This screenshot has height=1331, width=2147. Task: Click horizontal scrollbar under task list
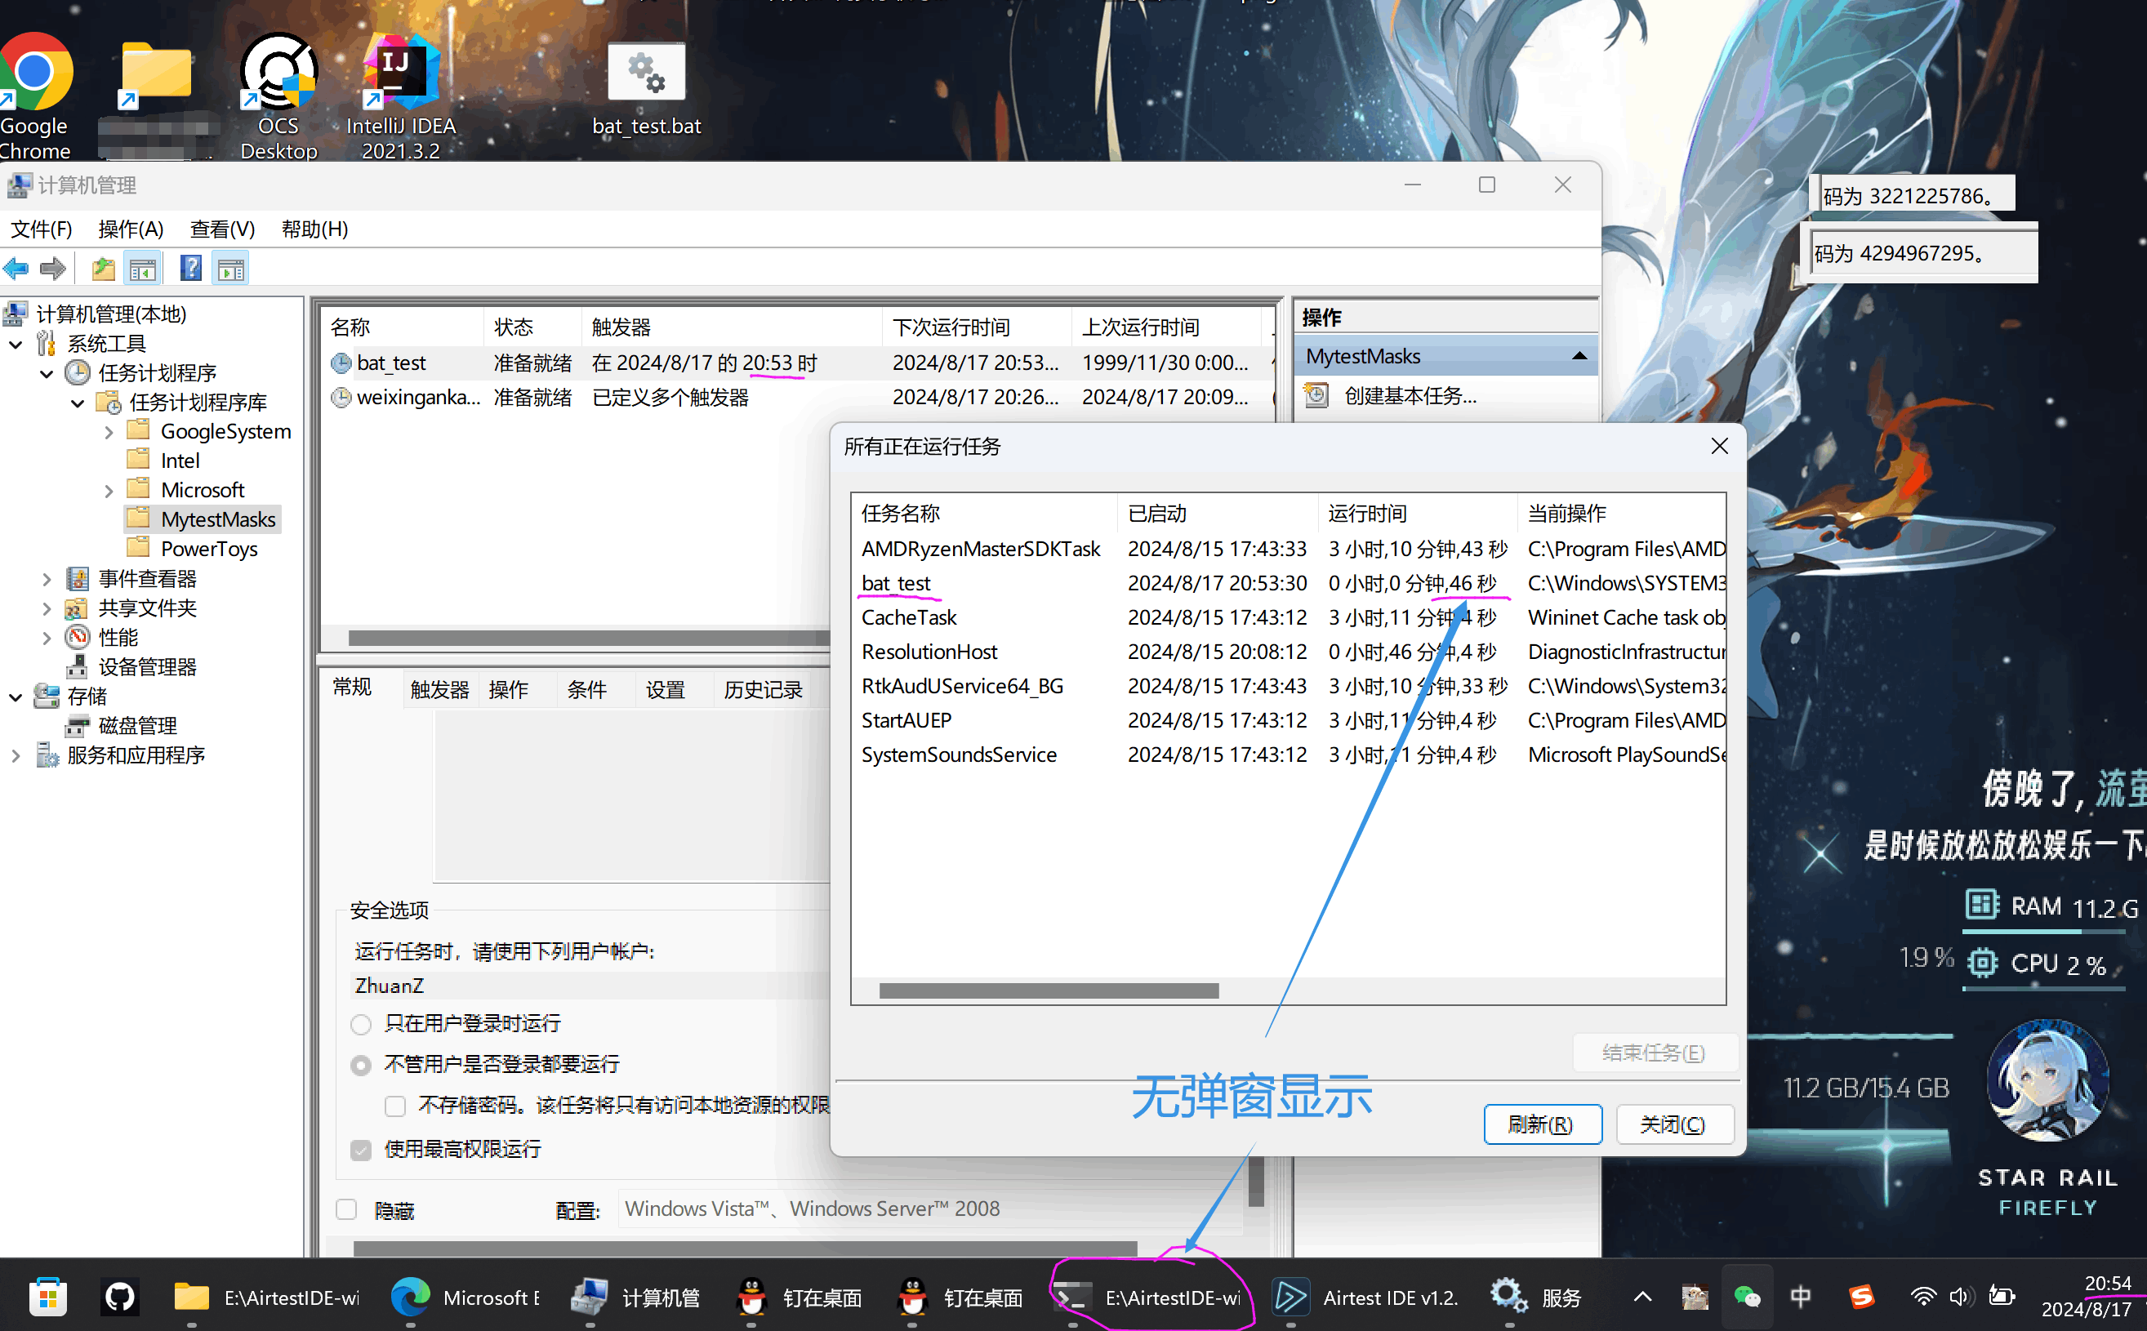[x=588, y=638]
